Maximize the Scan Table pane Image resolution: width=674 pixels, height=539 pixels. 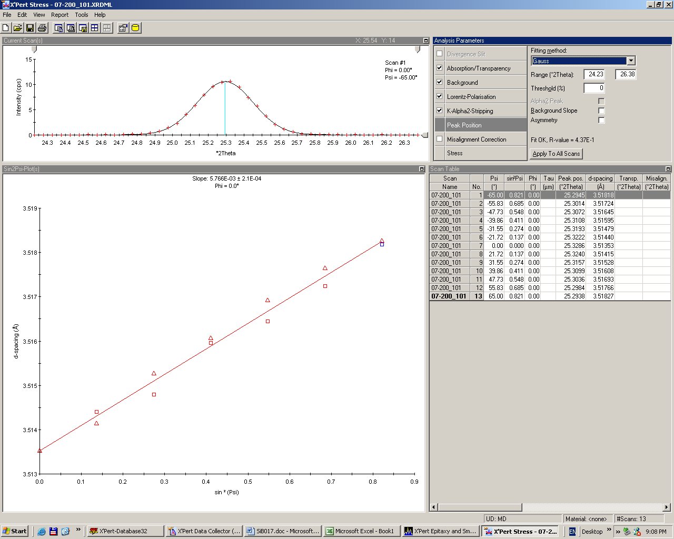coord(668,169)
